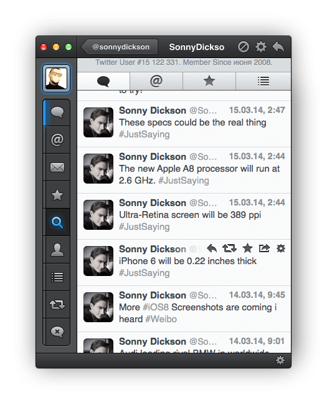
Task: Open Mentions in the left sidebar
Action: pos(57,140)
